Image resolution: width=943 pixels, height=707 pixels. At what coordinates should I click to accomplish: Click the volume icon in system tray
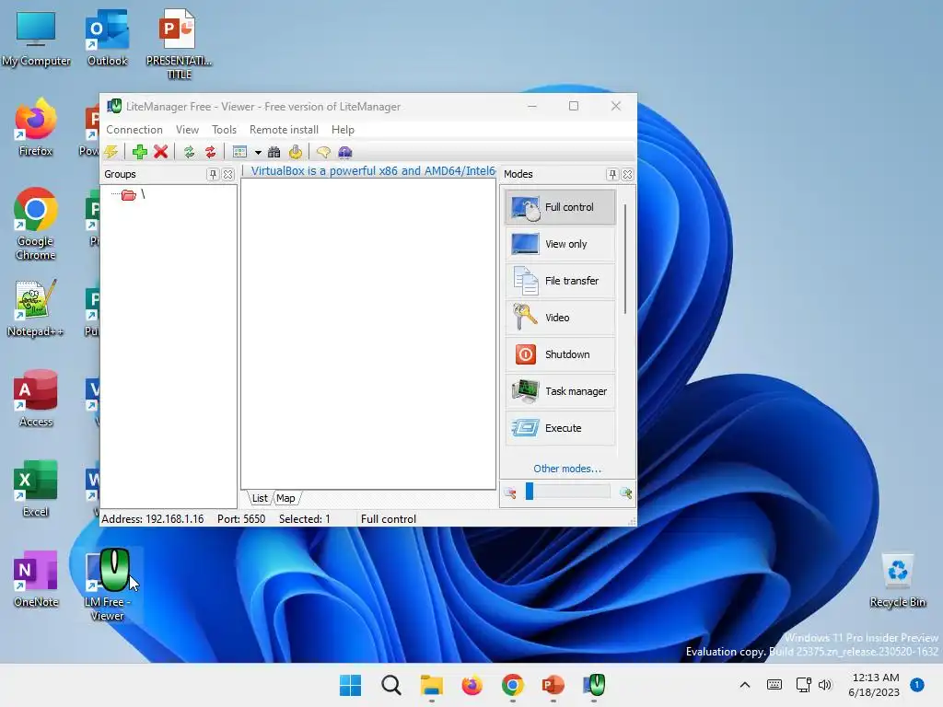pyautogui.click(x=825, y=685)
